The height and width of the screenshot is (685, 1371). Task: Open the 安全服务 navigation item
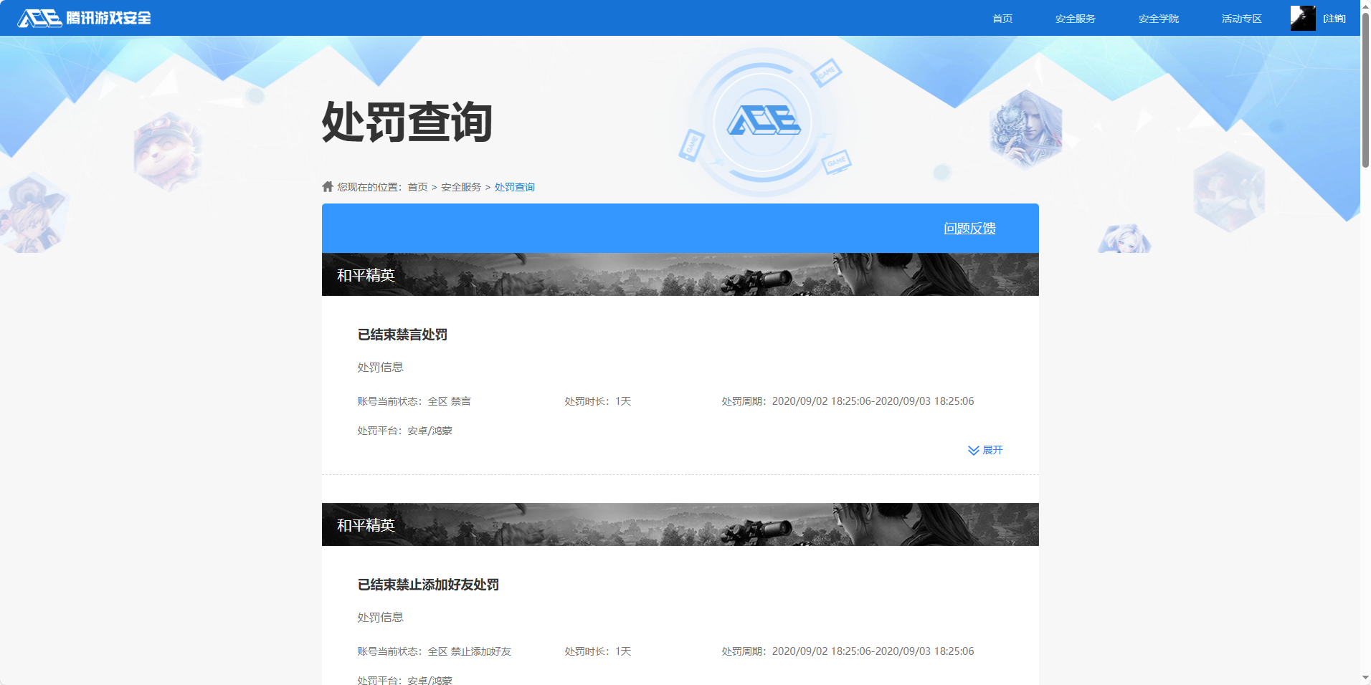[1075, 18]
